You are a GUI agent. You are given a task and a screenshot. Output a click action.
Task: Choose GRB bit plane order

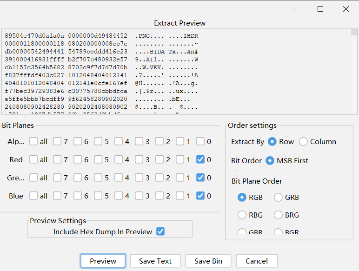278,197
